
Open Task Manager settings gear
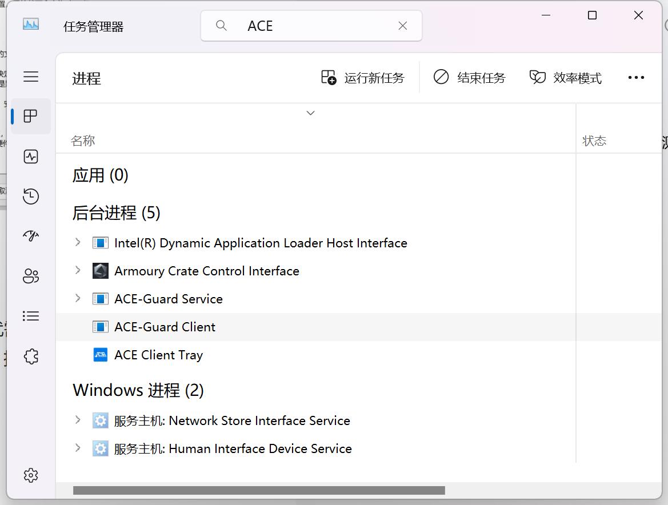[x=31, y=475]
